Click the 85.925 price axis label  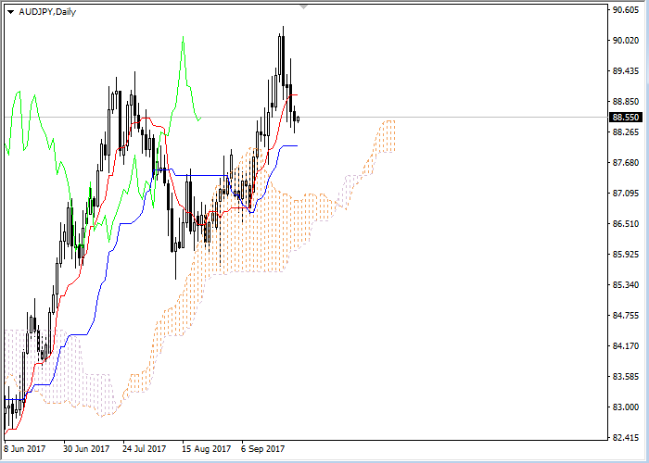pyautogui.click(x=626, y=255)
